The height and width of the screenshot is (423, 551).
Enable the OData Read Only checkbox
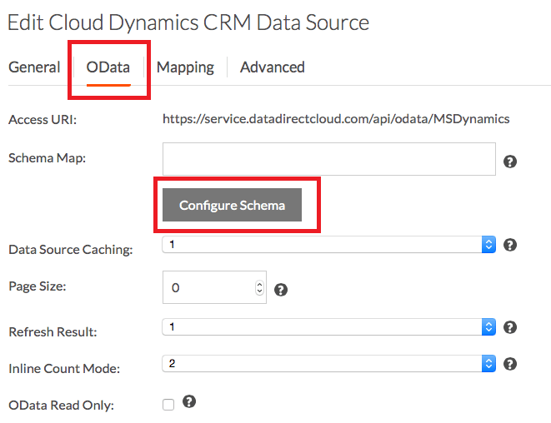(168, 405)
